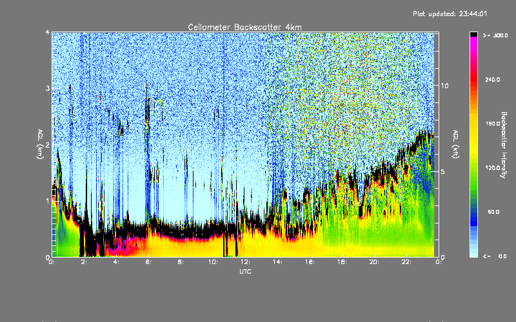The image size is (516, 322).
Task: Select the "UTC" x-axis label
Action: [x=245, y=271]
